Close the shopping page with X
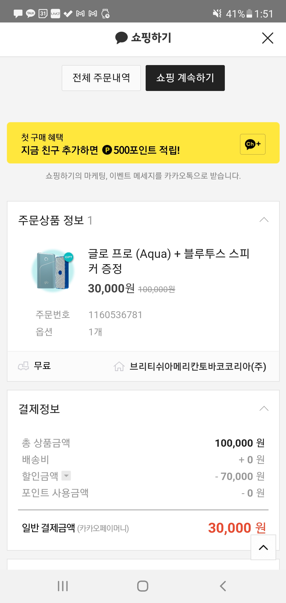Viewport: 286px width, 603px height. click(267, 38)
